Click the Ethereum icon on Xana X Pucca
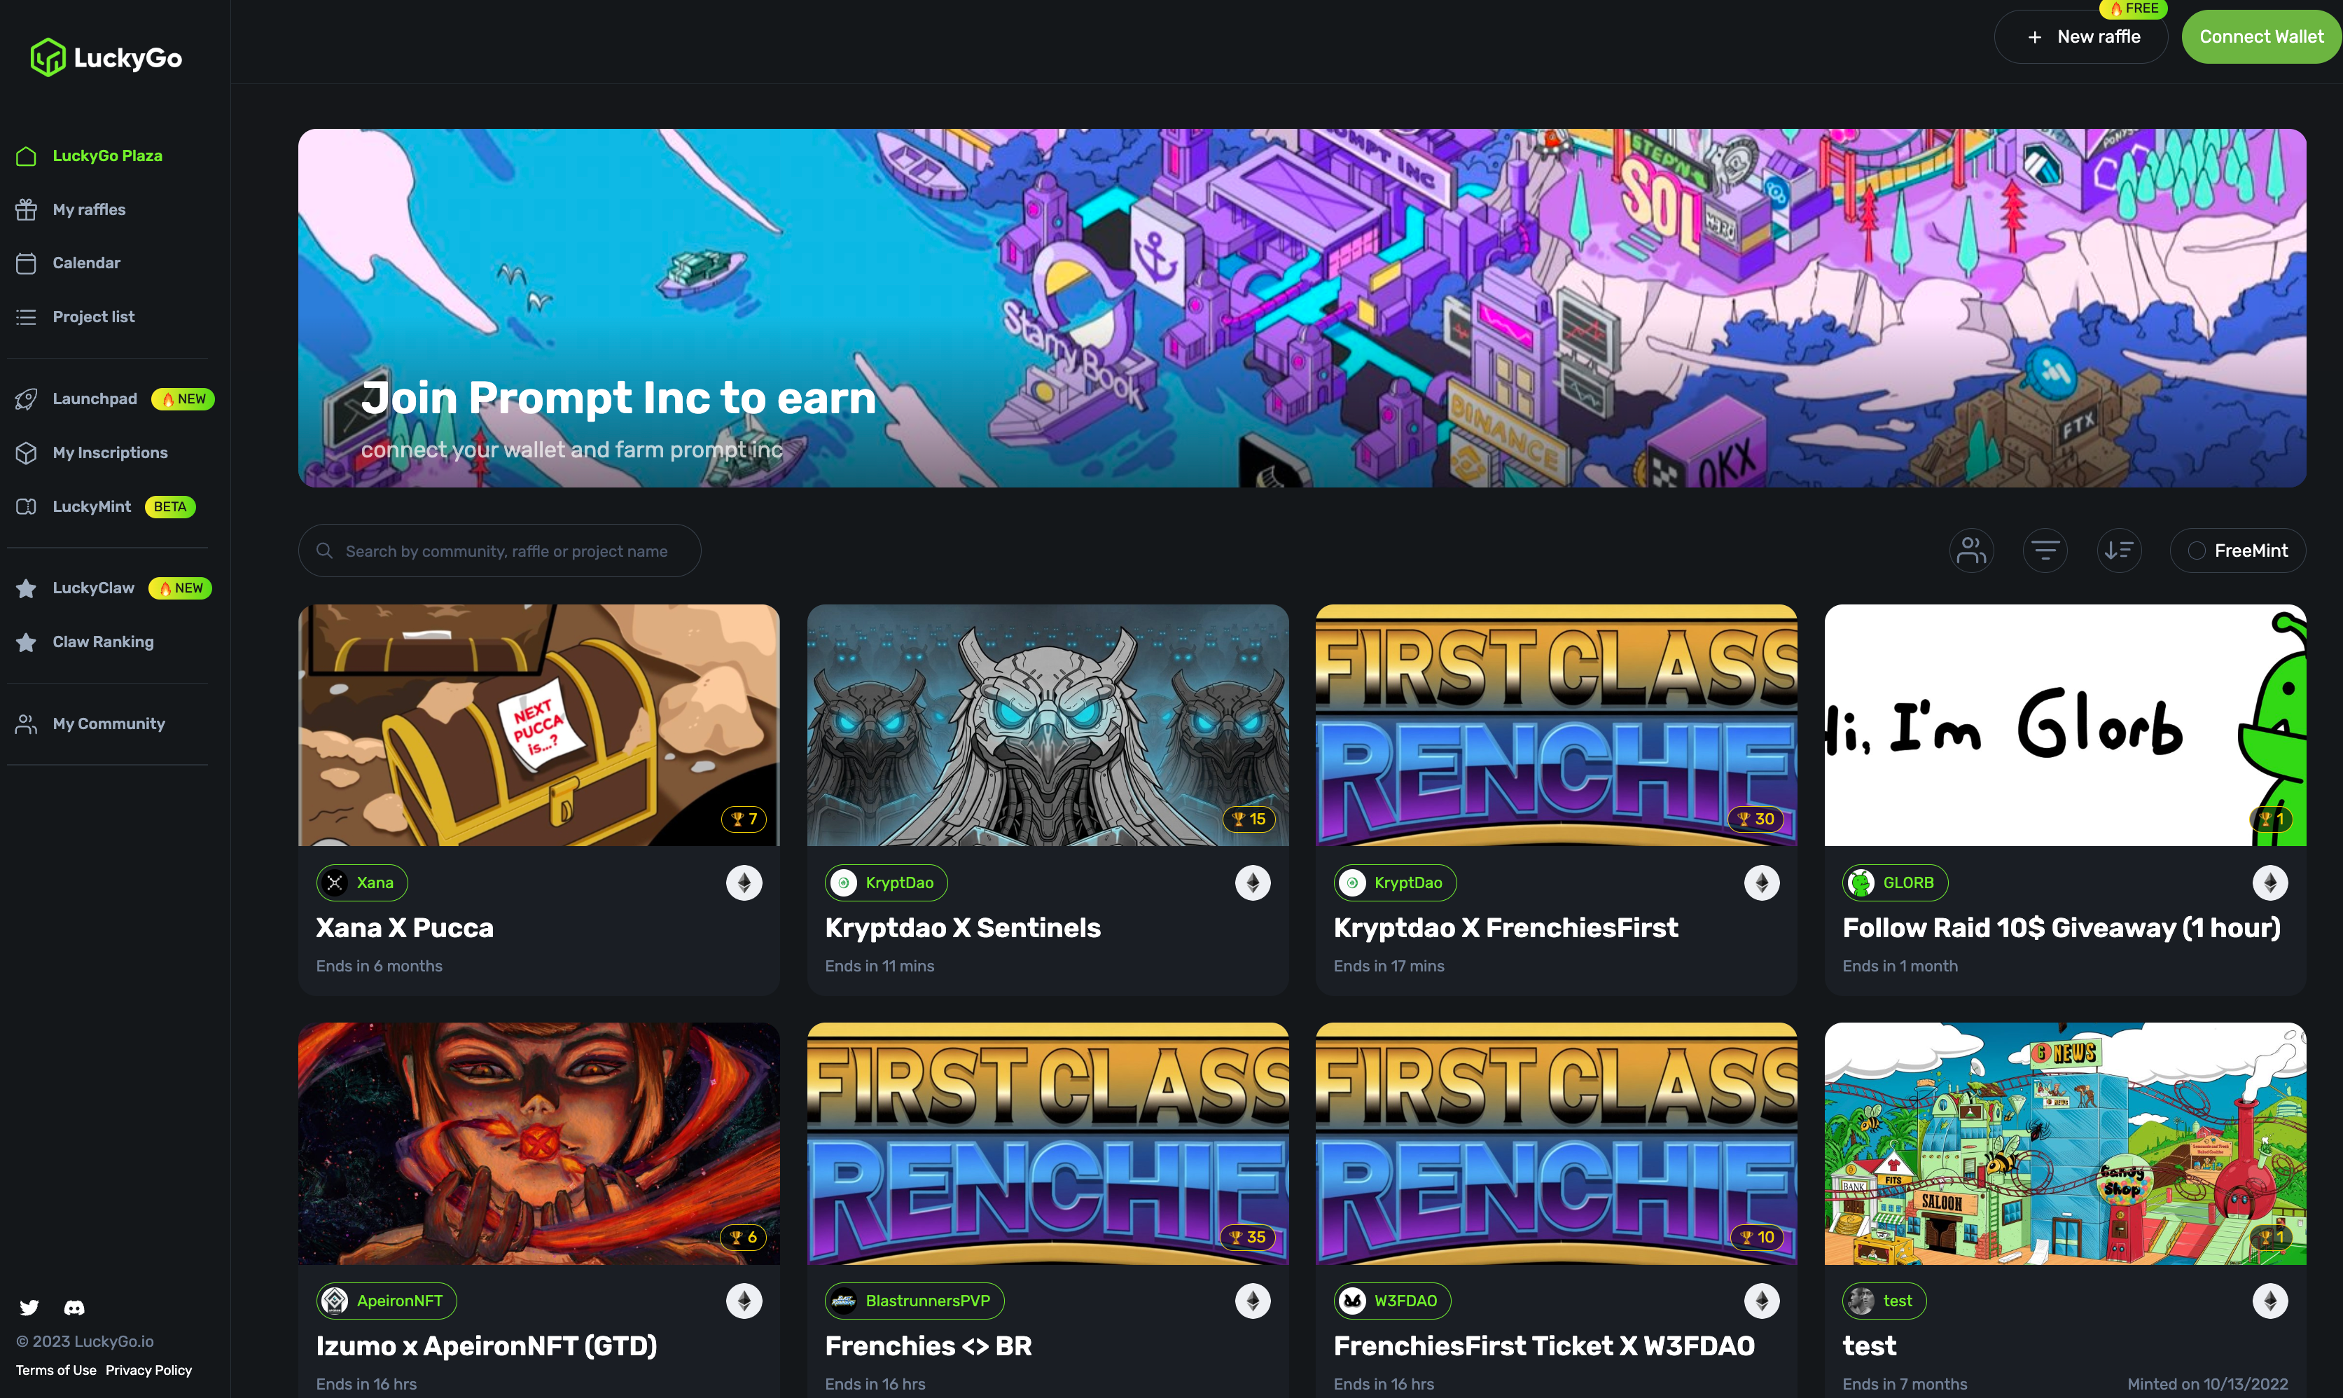Viewport: 2343px width, 1398px height. click(744, 883)
